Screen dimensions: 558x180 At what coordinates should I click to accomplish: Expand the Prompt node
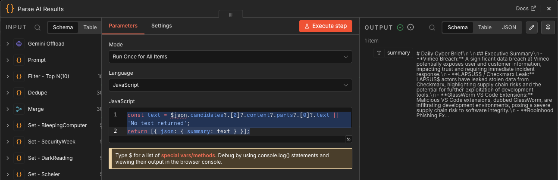point(7,60)
